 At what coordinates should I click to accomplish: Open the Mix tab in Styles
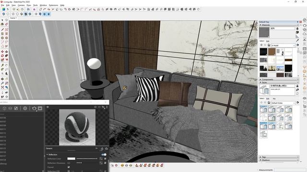pyautogui.click(x=274, y=99)
